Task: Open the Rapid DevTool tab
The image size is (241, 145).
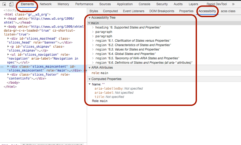Action: pyautogui.click(x=217, y=4)
